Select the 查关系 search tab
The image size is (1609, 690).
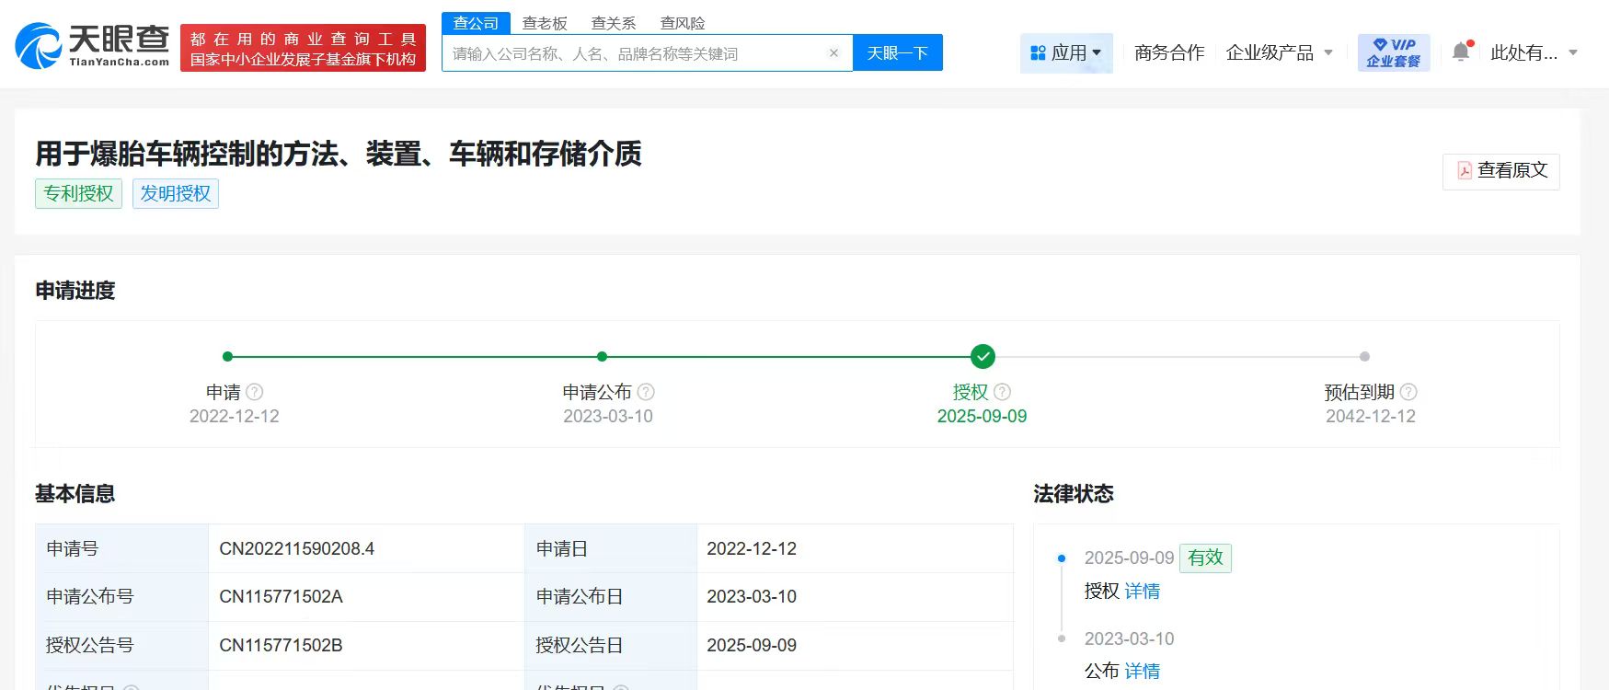614,23
